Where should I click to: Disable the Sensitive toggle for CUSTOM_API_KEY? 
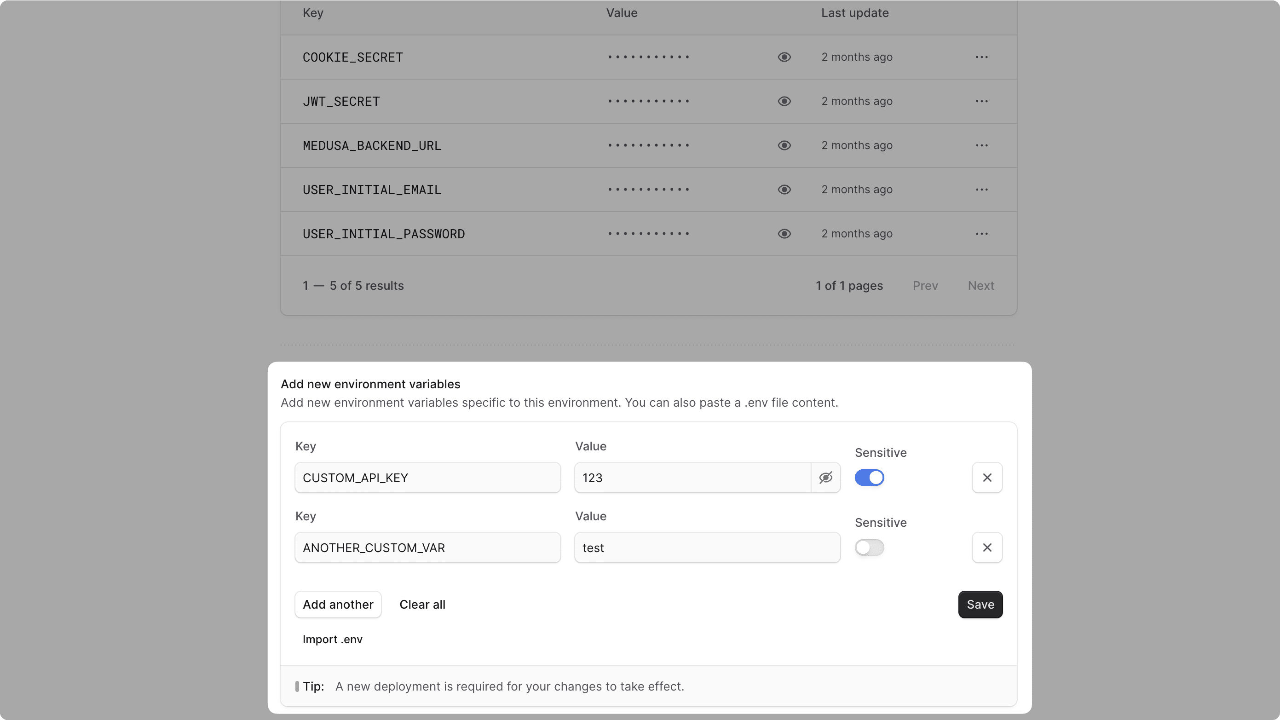869,478
